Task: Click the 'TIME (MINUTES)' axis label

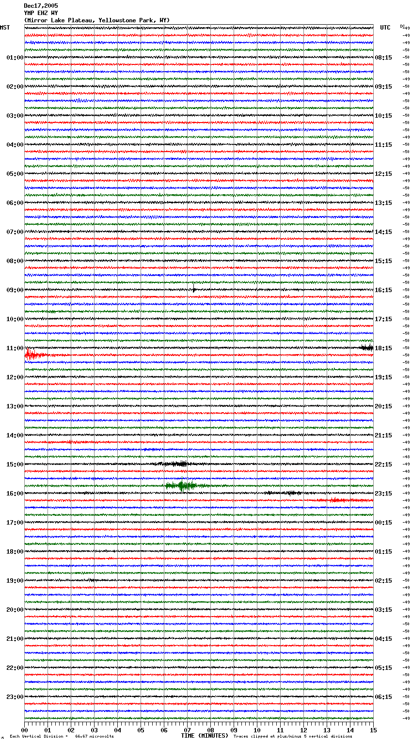Action: point(205,736)
